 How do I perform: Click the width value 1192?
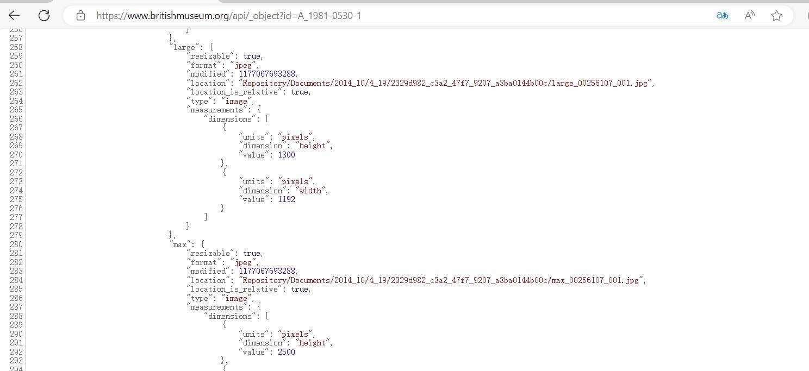coord(286,199)
